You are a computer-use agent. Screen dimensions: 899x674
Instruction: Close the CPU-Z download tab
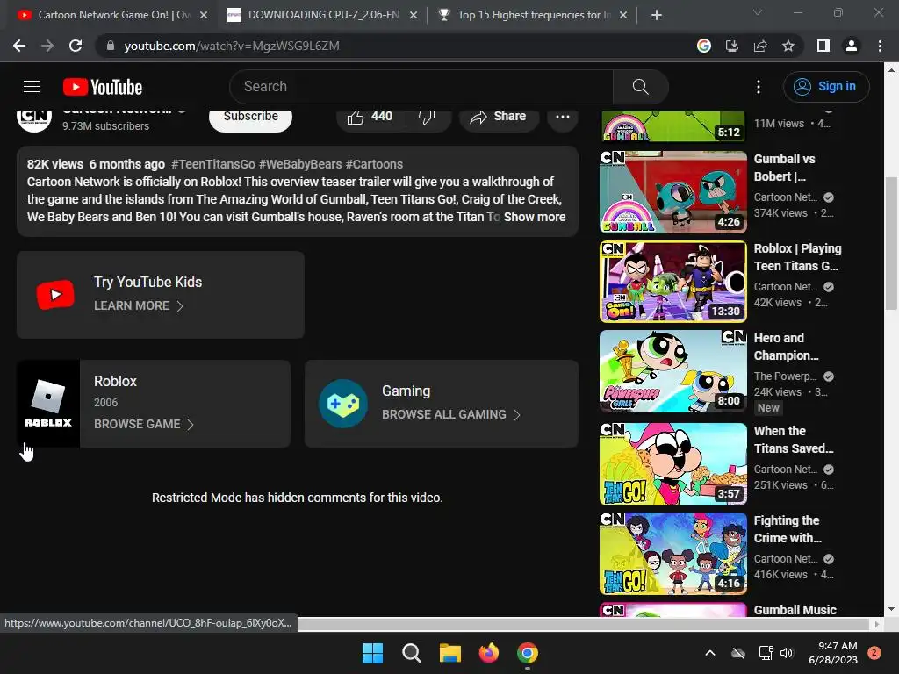(x=414, y=16)
